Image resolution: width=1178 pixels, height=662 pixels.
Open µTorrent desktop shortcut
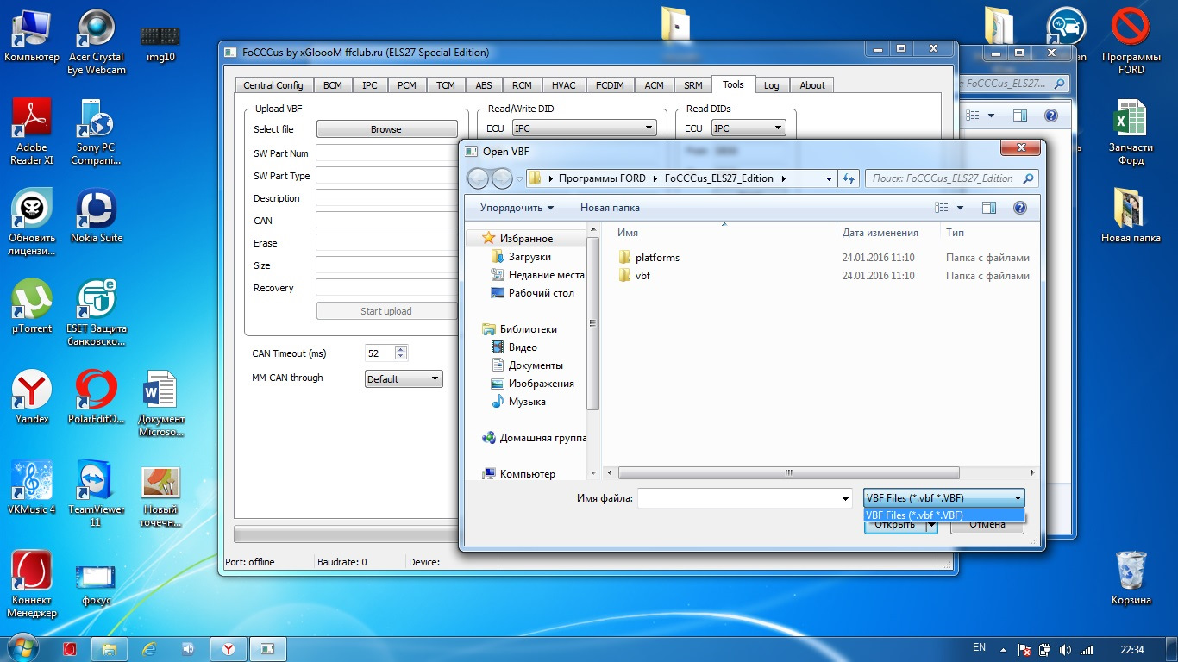32,306
